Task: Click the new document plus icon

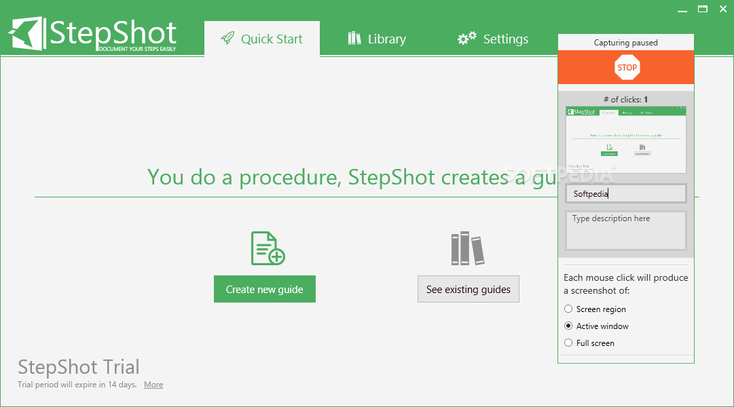Action: 268,248
